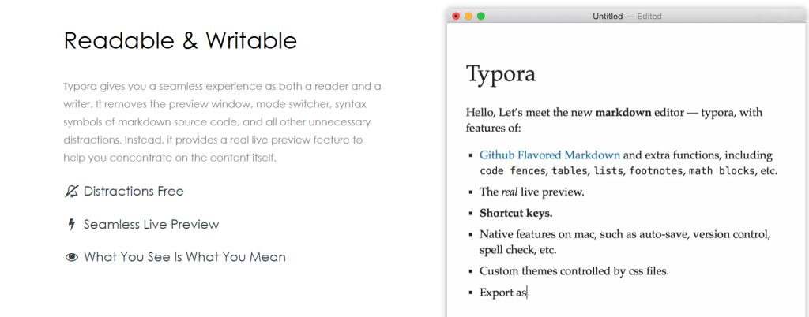Click the eye icon beside What You See

click(72, 257)
